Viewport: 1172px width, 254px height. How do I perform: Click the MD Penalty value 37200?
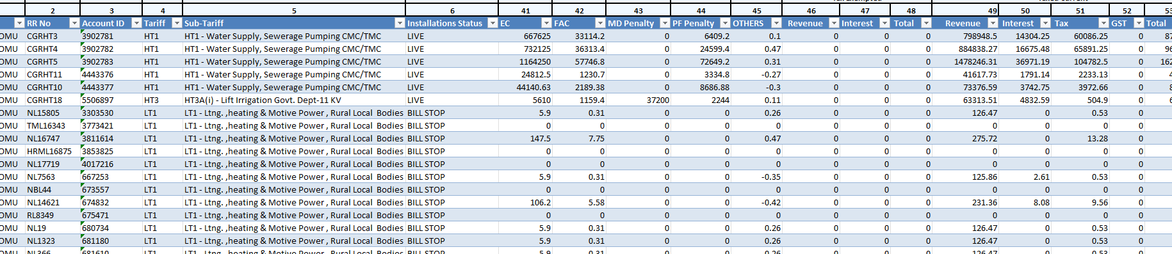(639, 100)
